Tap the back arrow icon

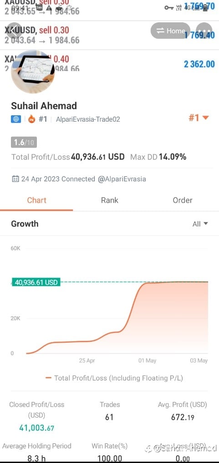(14, 31)
